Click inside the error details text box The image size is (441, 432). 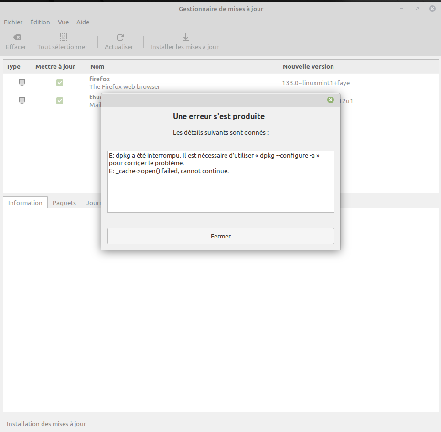click(x=220, y=191)
